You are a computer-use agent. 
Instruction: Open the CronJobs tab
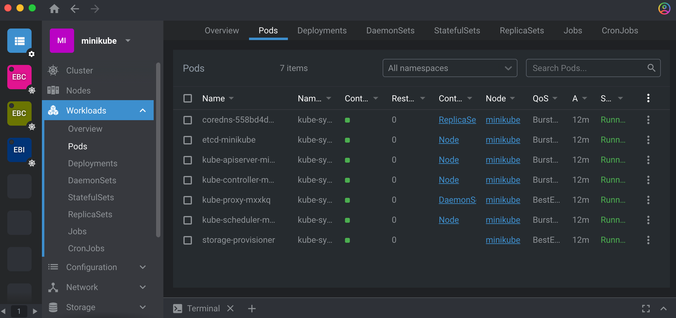[x=620, y=30]
